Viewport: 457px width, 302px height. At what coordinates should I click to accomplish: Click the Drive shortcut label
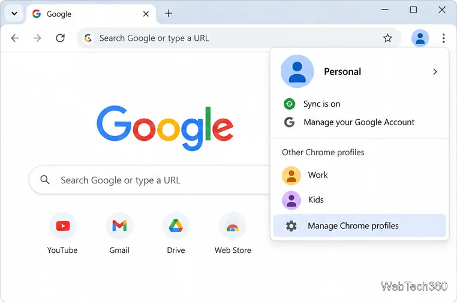coord(176,250)
